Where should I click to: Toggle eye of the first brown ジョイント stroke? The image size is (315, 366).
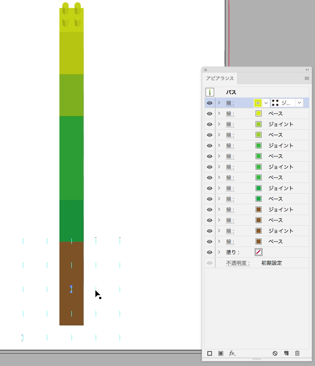click(x=209, y=209)
